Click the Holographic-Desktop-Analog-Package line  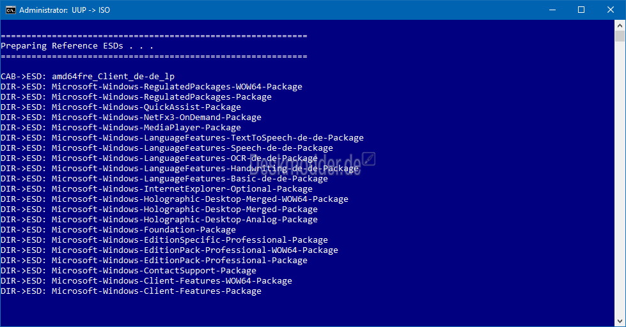pyautogui.click(x=159, y=219)
